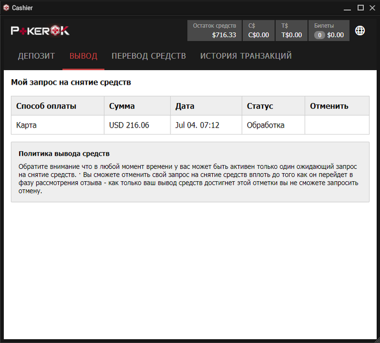Maximize the Cashier window
Screen dimensions: 380x343
360,8
